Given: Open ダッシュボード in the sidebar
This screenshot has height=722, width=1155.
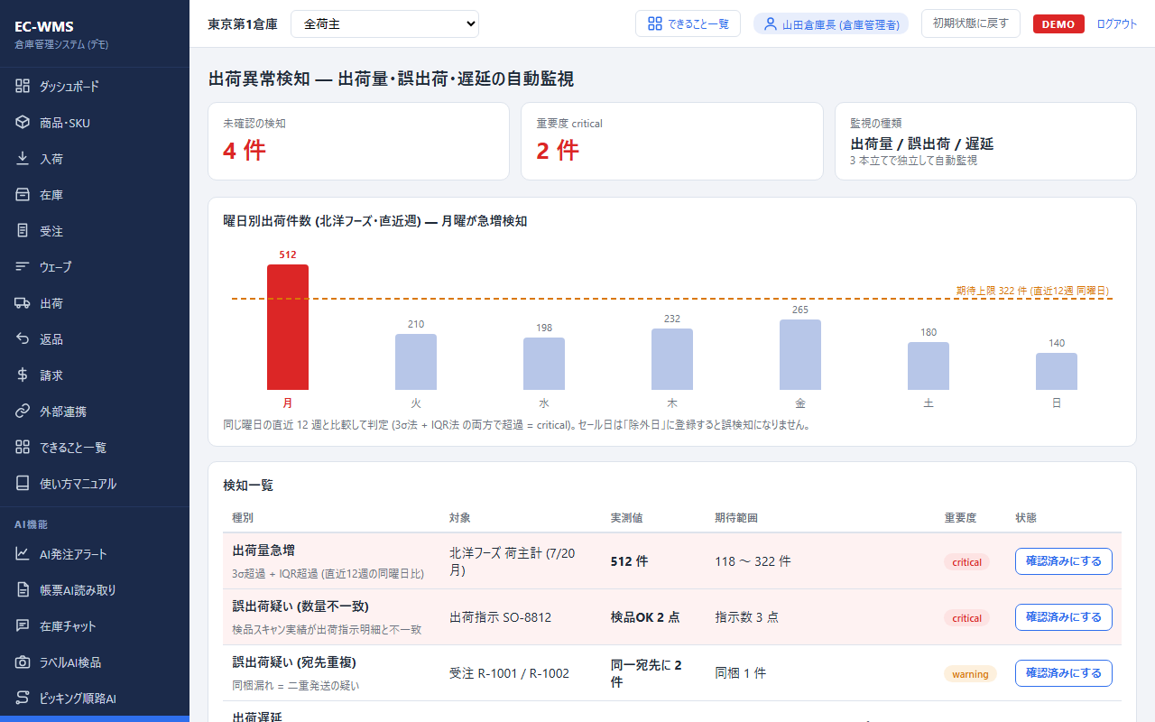Looking at the screenshot, I should pos(95,87).
